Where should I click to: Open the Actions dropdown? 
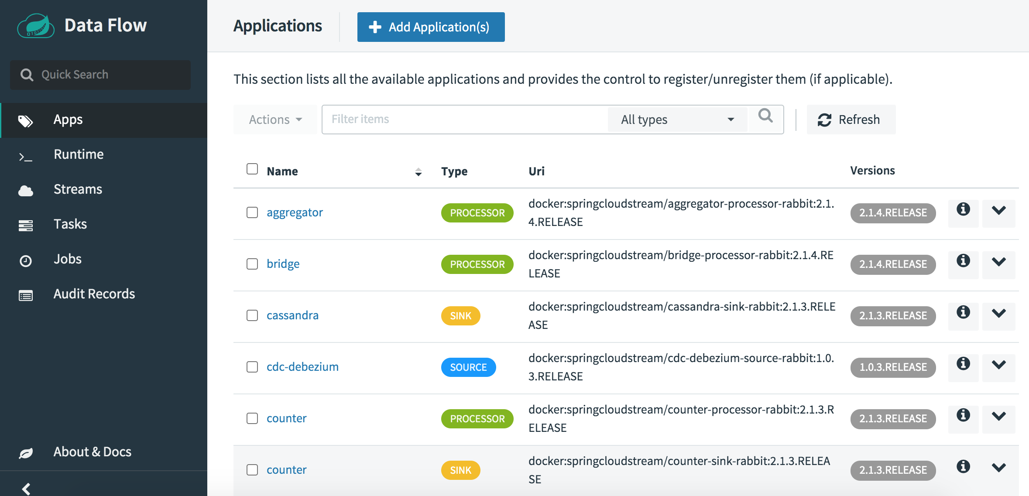(275, 120)
